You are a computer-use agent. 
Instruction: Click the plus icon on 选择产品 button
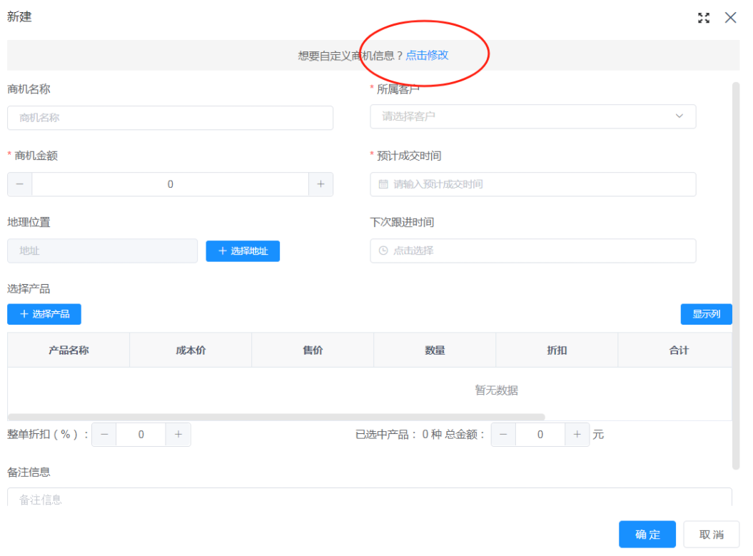click(24, 314)
